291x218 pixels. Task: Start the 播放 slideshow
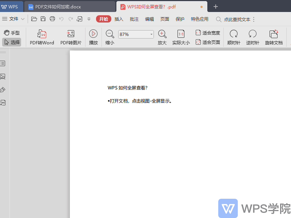coord(93,34)
